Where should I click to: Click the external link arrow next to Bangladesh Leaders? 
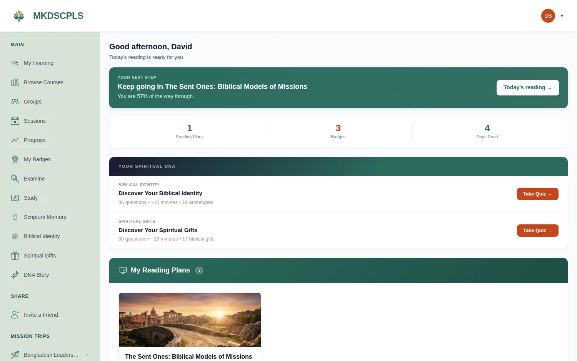[x=87, y=355]
